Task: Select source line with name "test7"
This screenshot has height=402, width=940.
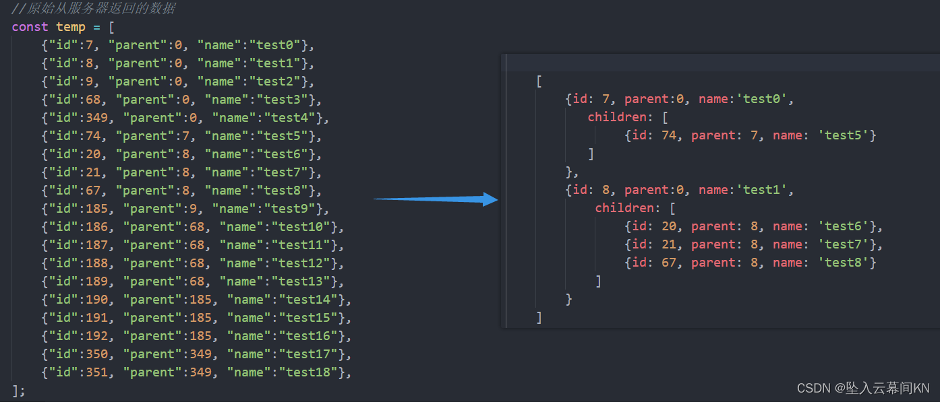Action: 182,172
